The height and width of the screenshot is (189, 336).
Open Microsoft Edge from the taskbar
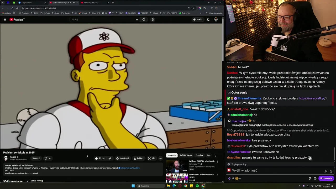174,186
